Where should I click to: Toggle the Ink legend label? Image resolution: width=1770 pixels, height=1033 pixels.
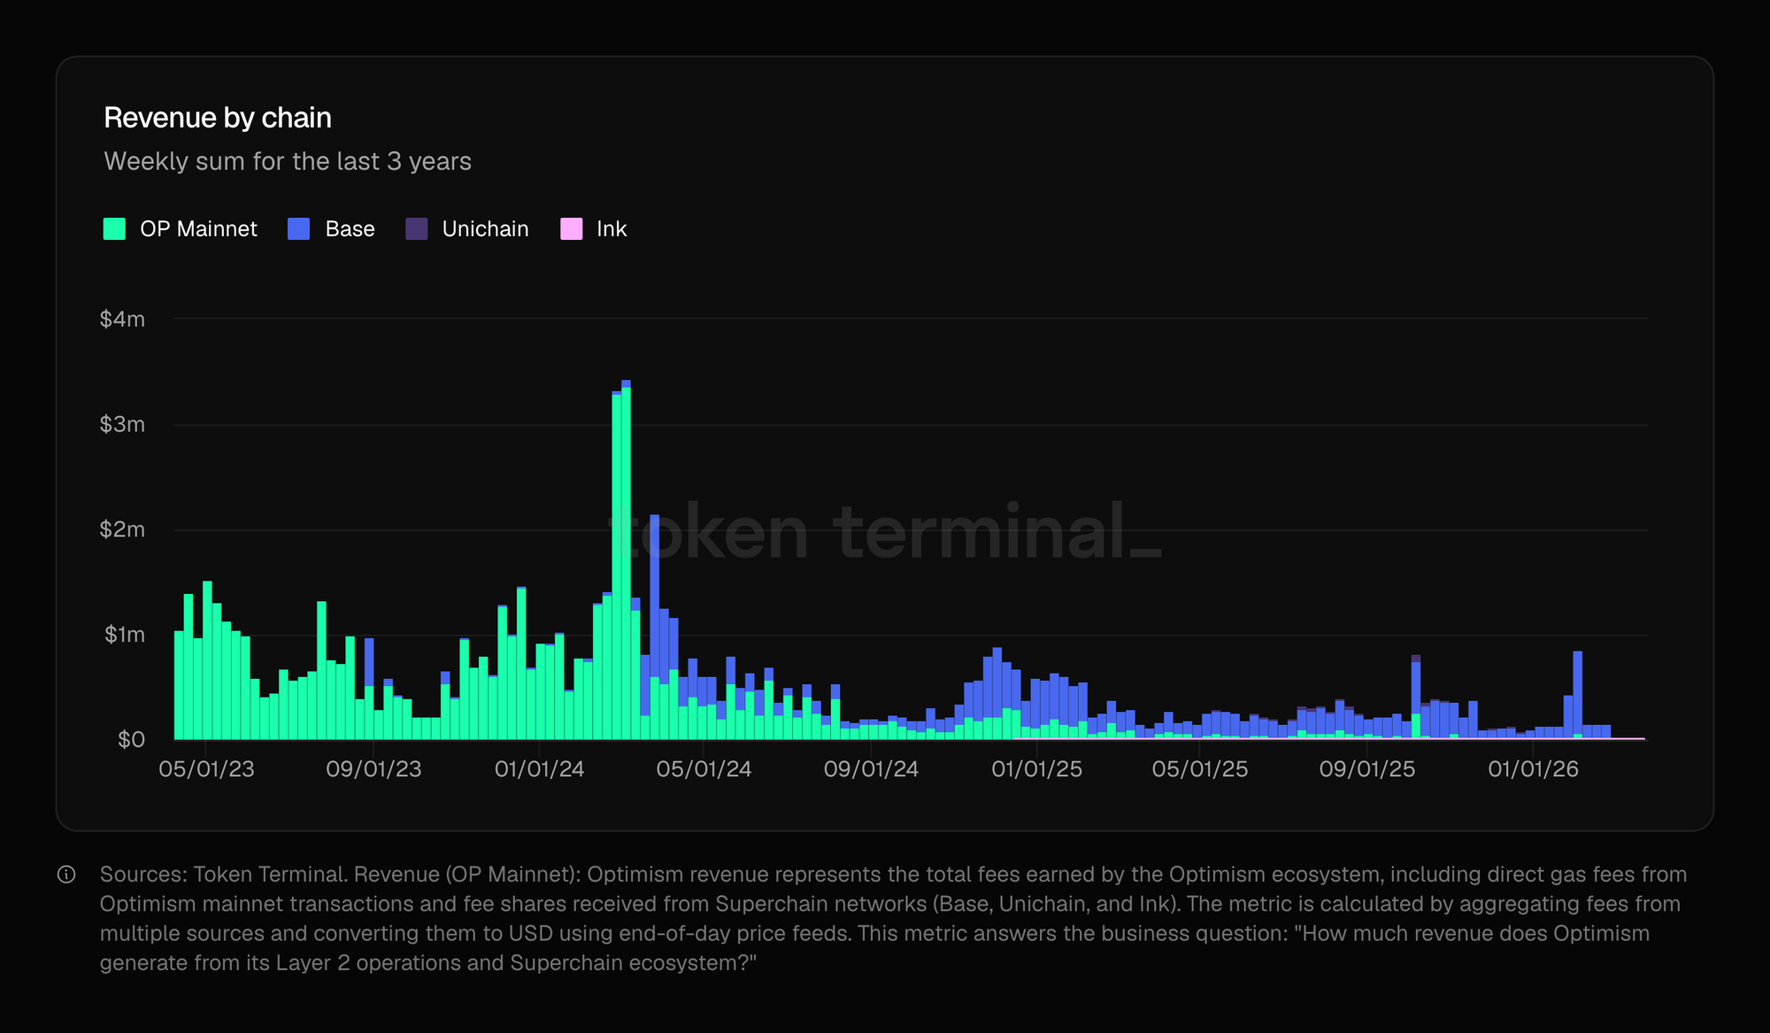coord(612,229)
